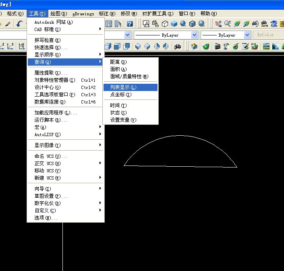Expand the CAD 标准 submenu

pos(65,29)
